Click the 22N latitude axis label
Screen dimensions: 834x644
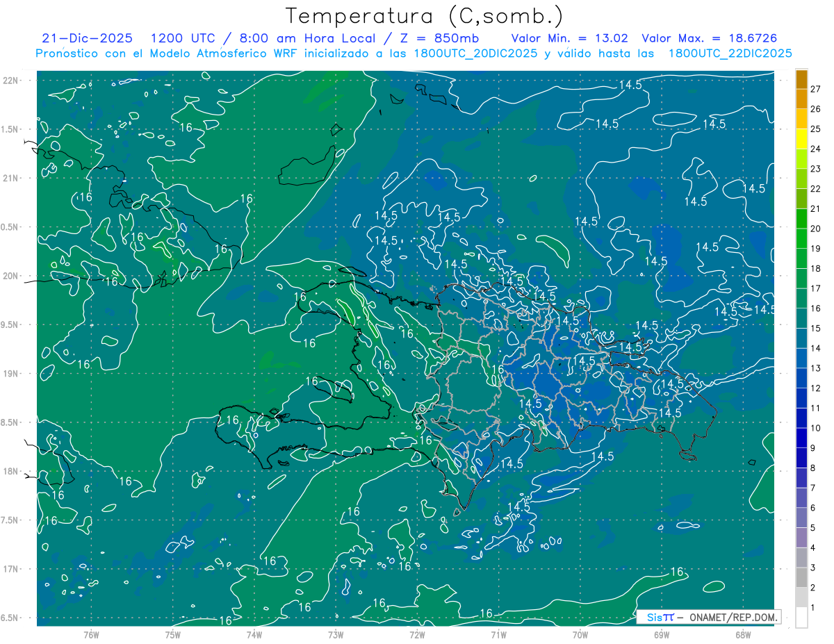pos(12,80)
